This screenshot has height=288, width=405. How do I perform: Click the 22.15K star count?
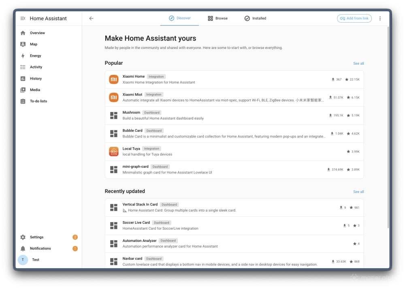(x=352, y=80)
